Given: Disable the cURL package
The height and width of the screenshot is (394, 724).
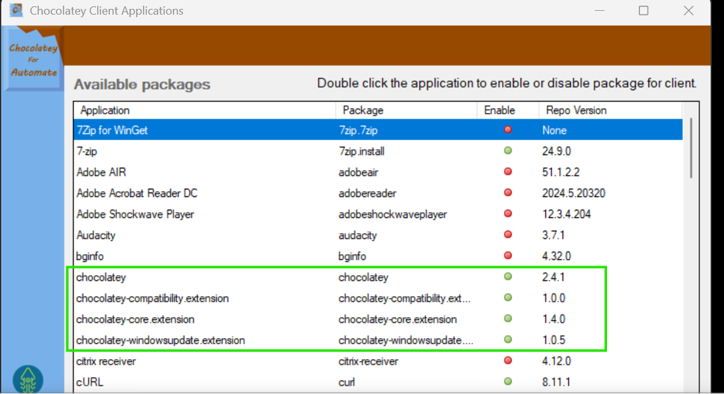Looking at the screenshot, I should pos(507,381).
